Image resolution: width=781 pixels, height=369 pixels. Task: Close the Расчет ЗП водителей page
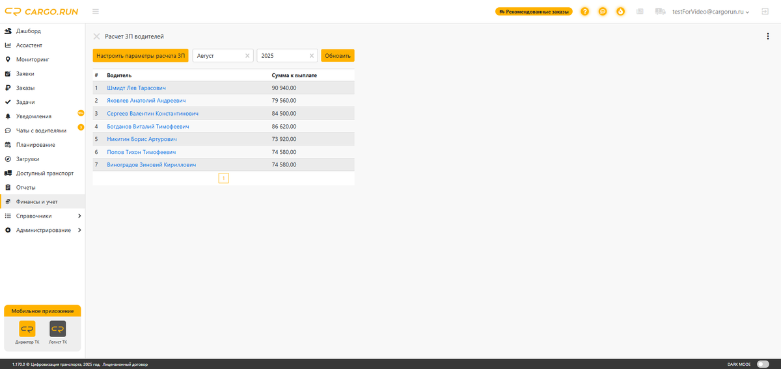97,36
